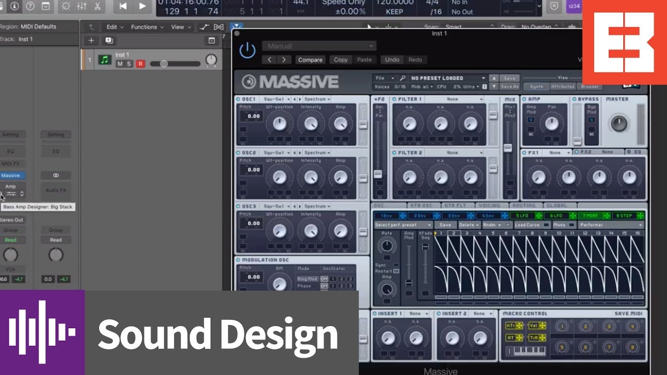
Task: Jump to the project start with the rewind button
Action: pyautogui.click(x=123, y=6)
